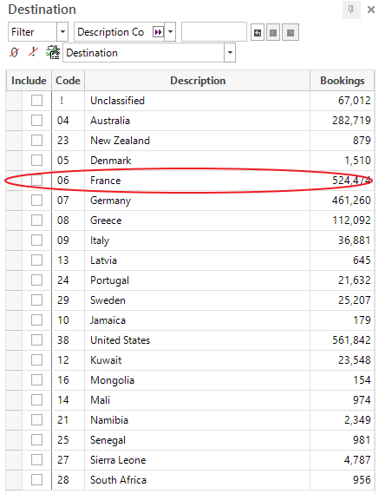The image size is (379, 494).
Task: Click the search text input field
Action: tap(214, 32)
